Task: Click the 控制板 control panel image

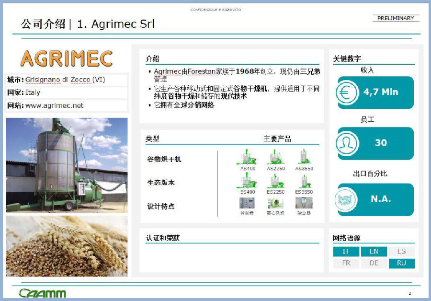Action: click(247, 203)
